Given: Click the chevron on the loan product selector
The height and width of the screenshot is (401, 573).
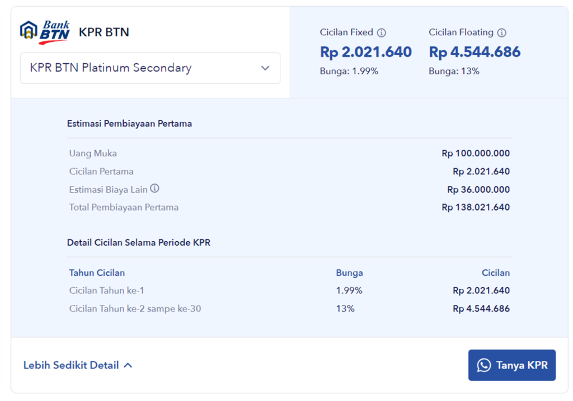Looking at the screenshot, I should click(x=265, y=68).
